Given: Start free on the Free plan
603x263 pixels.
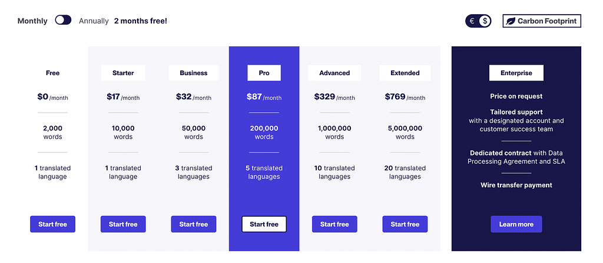Looking at the screenshot, I should (x=52, y=224).
